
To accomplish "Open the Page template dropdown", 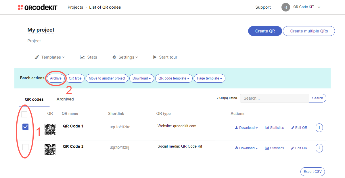I will tap(209, 78).
